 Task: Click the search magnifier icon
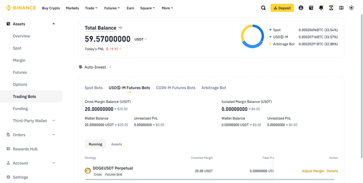click(263, 8)
